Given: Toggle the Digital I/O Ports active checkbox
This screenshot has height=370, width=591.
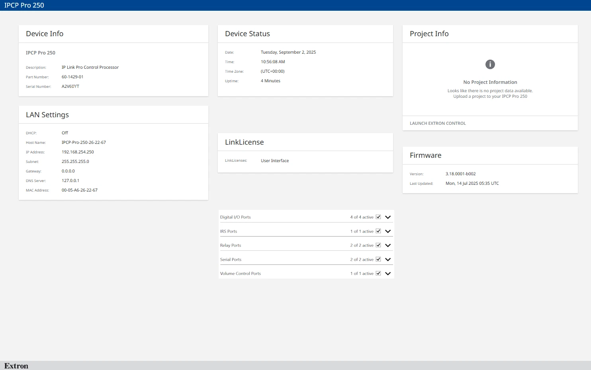Looking at the screenshot, I should point(378,217).
